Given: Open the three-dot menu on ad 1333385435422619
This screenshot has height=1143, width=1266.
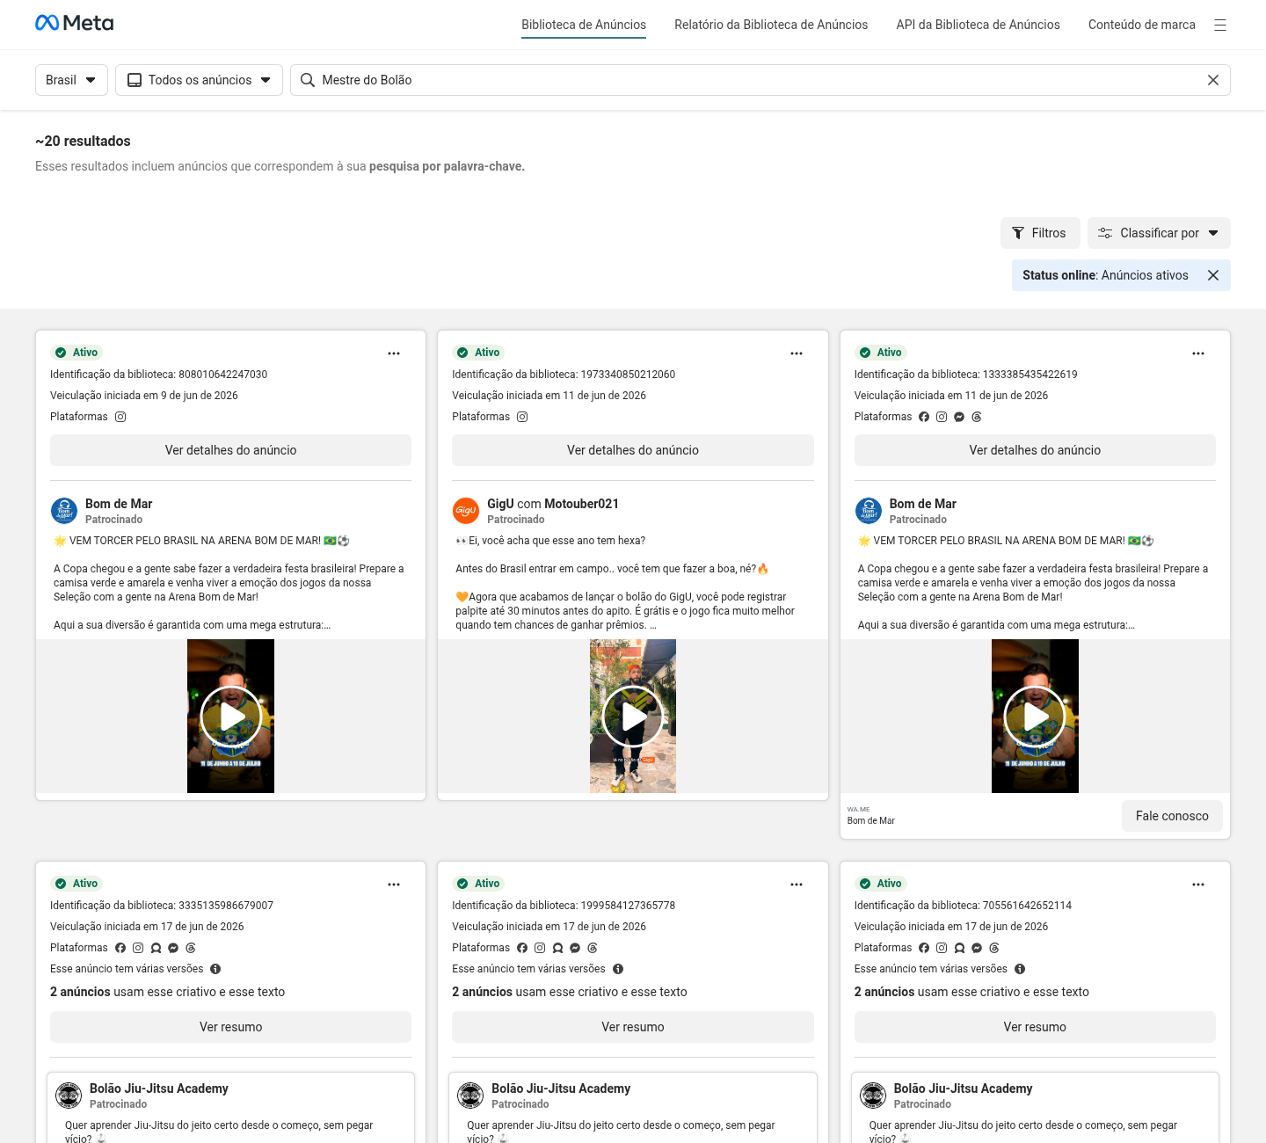Looking at the screenshot, I should (1198, 353).
